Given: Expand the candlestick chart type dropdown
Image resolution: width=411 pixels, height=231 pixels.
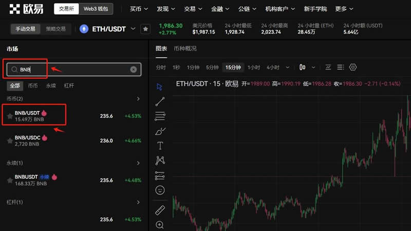Looking at the screenshot, I should tap(313, 67).
